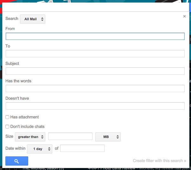Image resolution: width=191 pixels, height=170 pixels.
Task: Tick Don't include chats checkbox
Action: click(x=7, y=127)
